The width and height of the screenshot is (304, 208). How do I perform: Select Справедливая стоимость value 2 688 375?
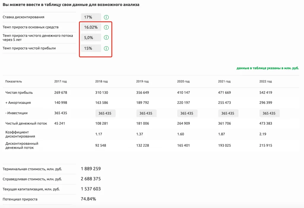click(91, 179)
